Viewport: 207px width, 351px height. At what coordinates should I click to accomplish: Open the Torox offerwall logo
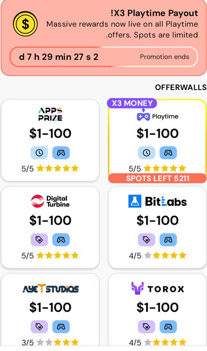(157, 288)
